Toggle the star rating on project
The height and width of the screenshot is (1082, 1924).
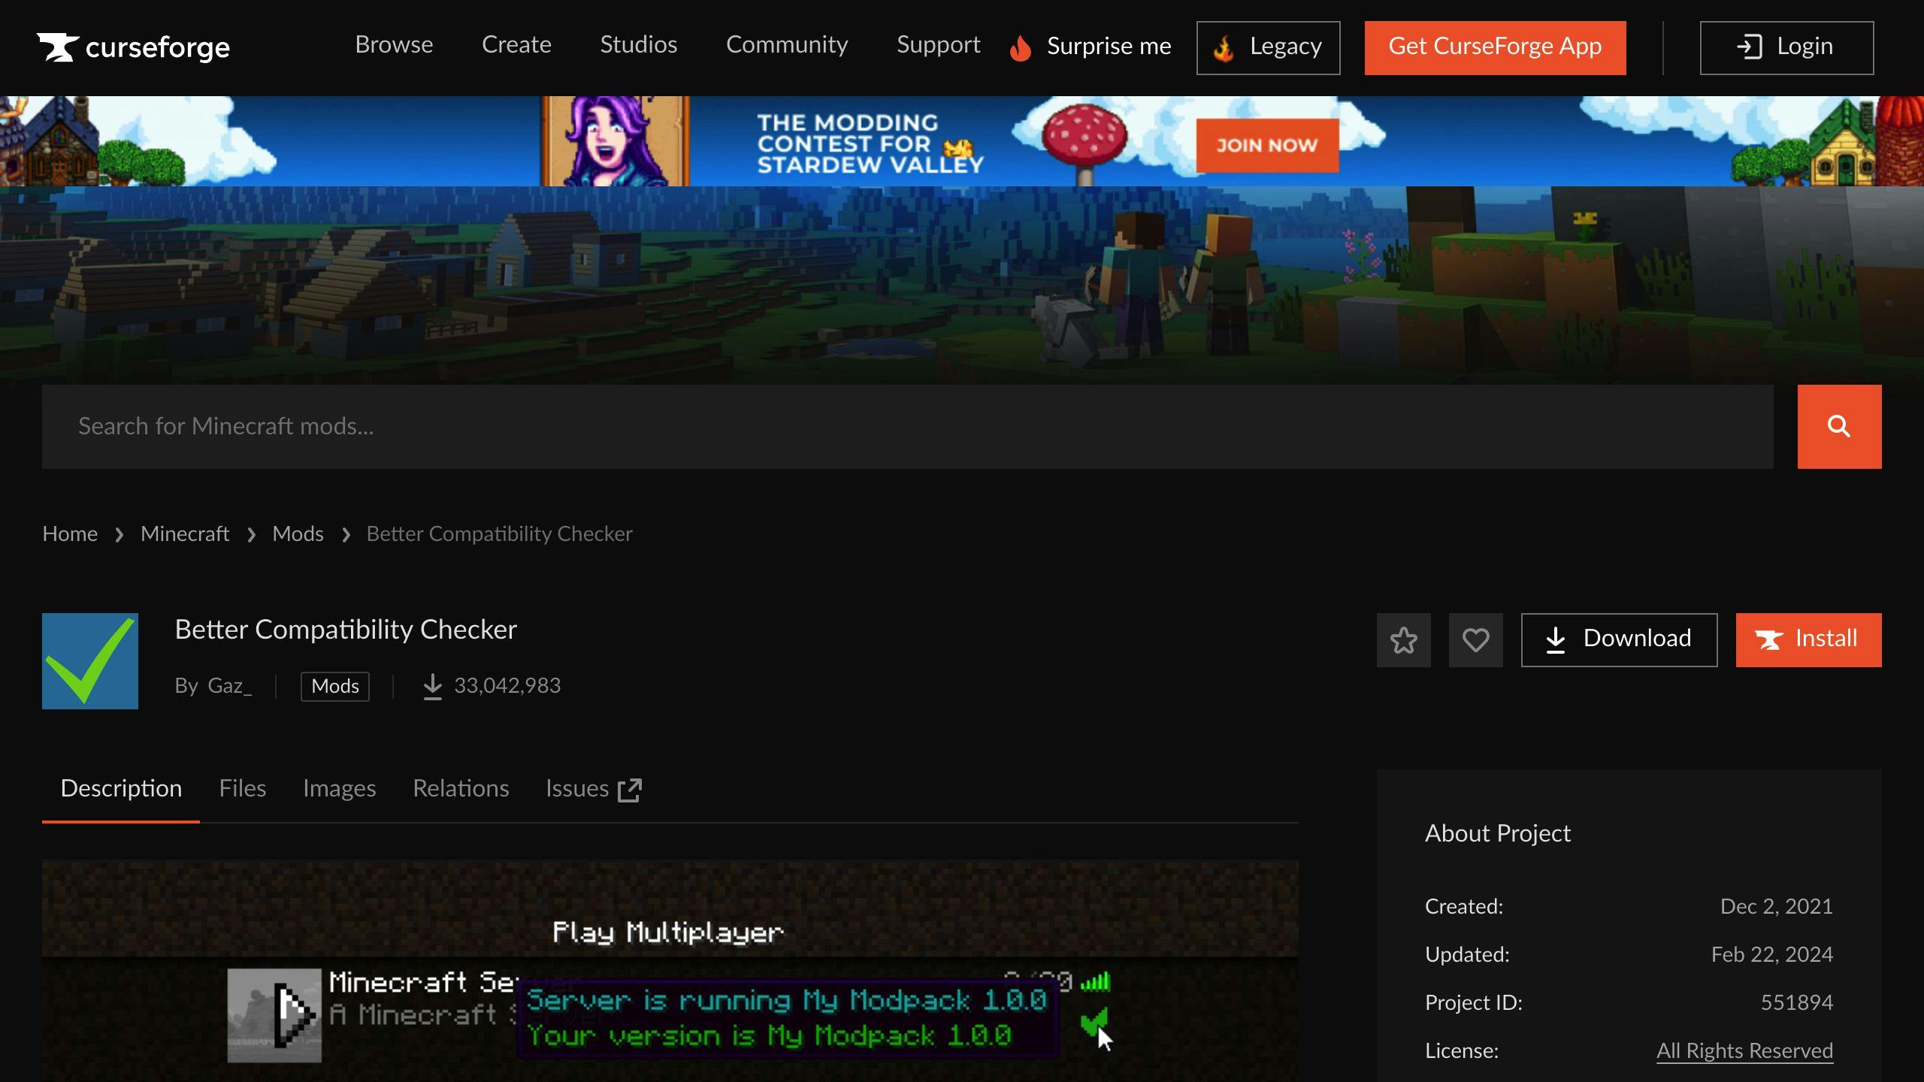(1403, 639)
